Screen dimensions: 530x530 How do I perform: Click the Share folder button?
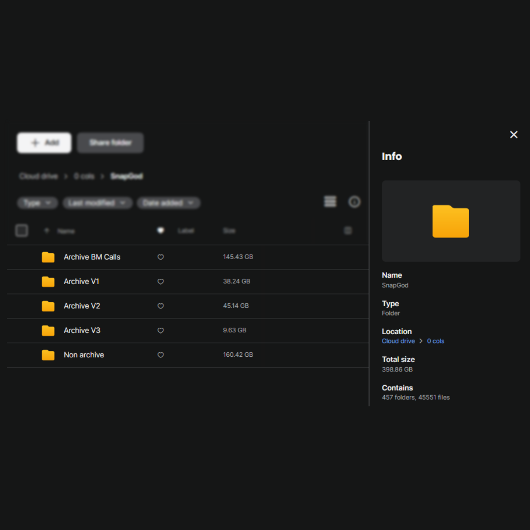(110, 143)
